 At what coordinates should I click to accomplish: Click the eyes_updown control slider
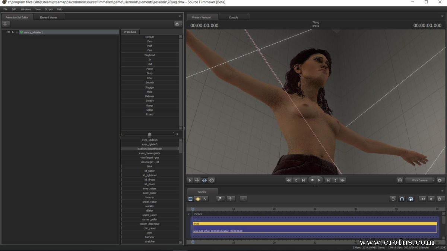pos(150,140)
